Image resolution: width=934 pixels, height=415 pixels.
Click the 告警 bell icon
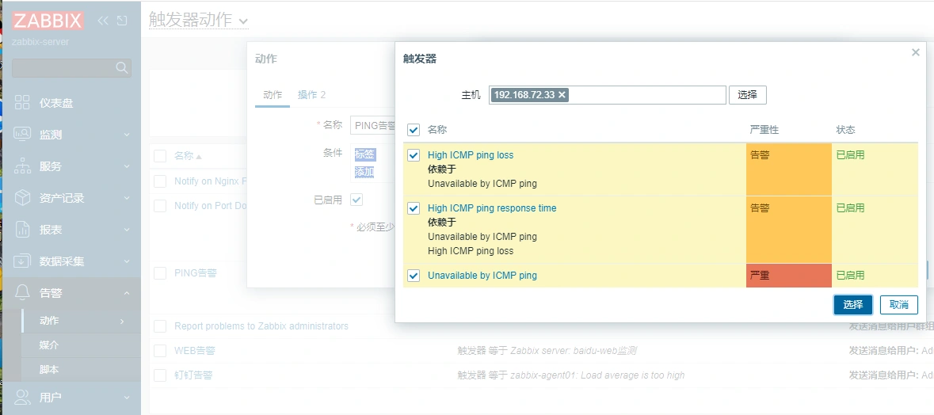22,293
